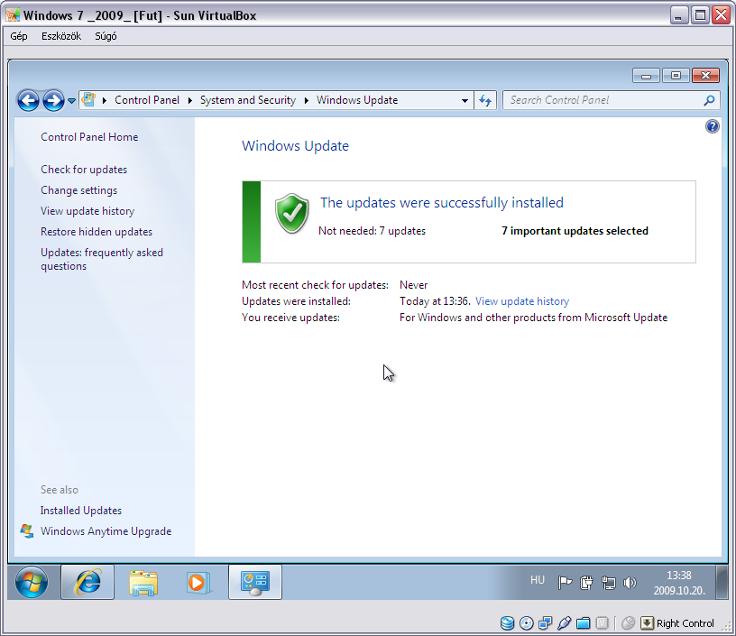
Task: Refresh the Windows Update page
Action: [485, 100]
